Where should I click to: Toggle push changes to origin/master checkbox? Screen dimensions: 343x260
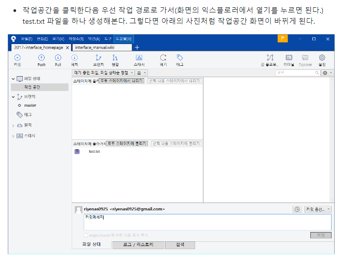click(86, 235)
